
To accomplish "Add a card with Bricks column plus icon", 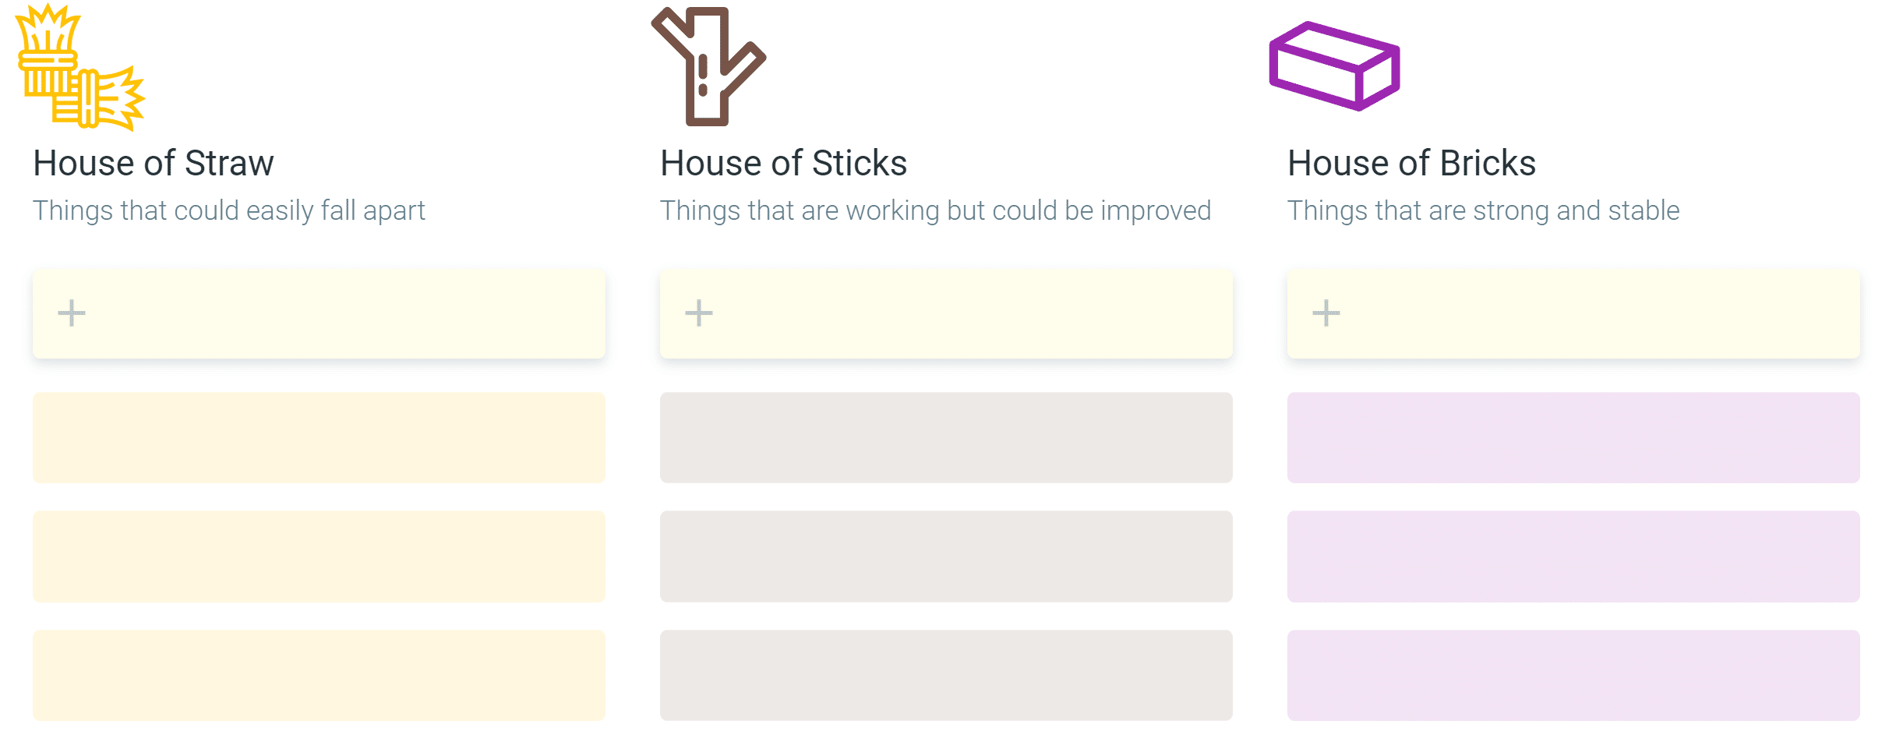I will tap(1326, 313).
